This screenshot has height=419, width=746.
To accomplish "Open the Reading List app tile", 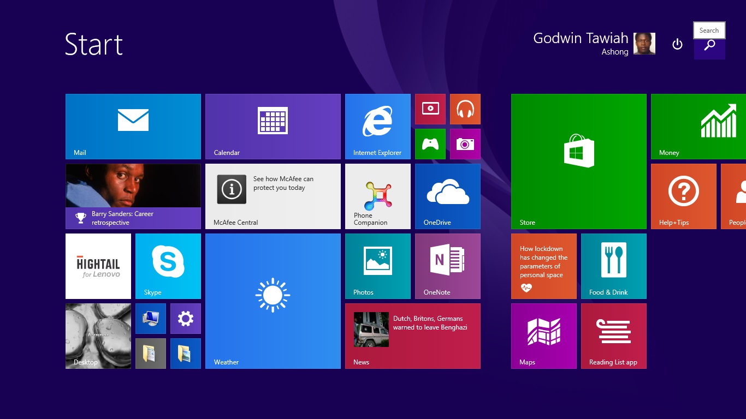I will 614,336.
